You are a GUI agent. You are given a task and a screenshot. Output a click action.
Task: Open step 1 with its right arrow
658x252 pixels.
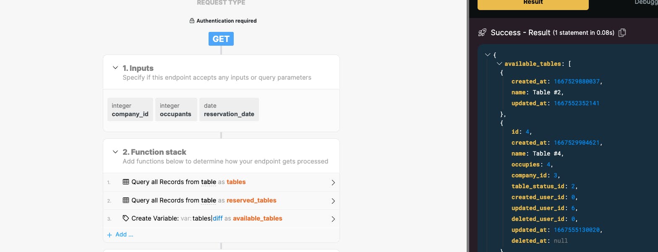333,182
